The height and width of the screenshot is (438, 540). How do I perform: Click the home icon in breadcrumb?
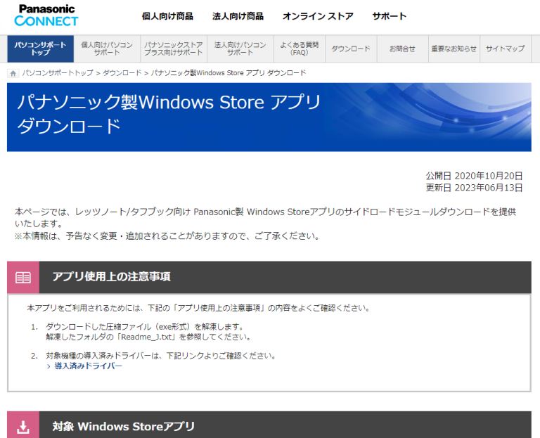click(13, 73)
